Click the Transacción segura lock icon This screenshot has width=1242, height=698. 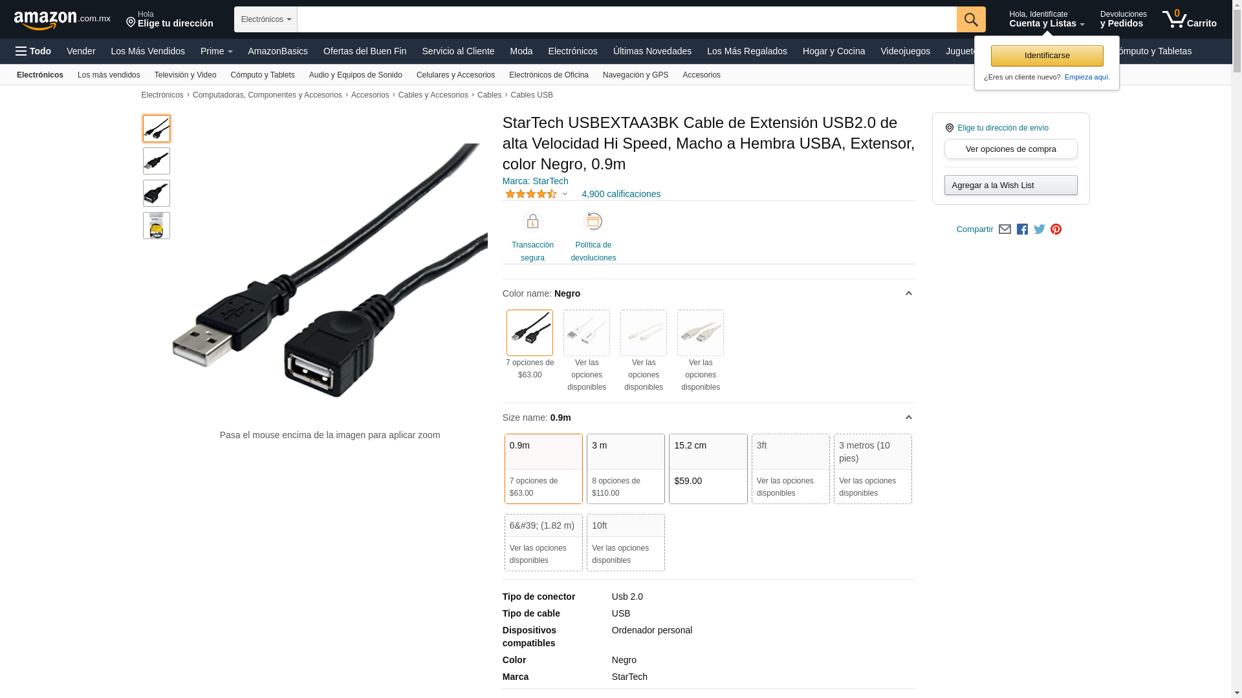(x=532, y=222)
